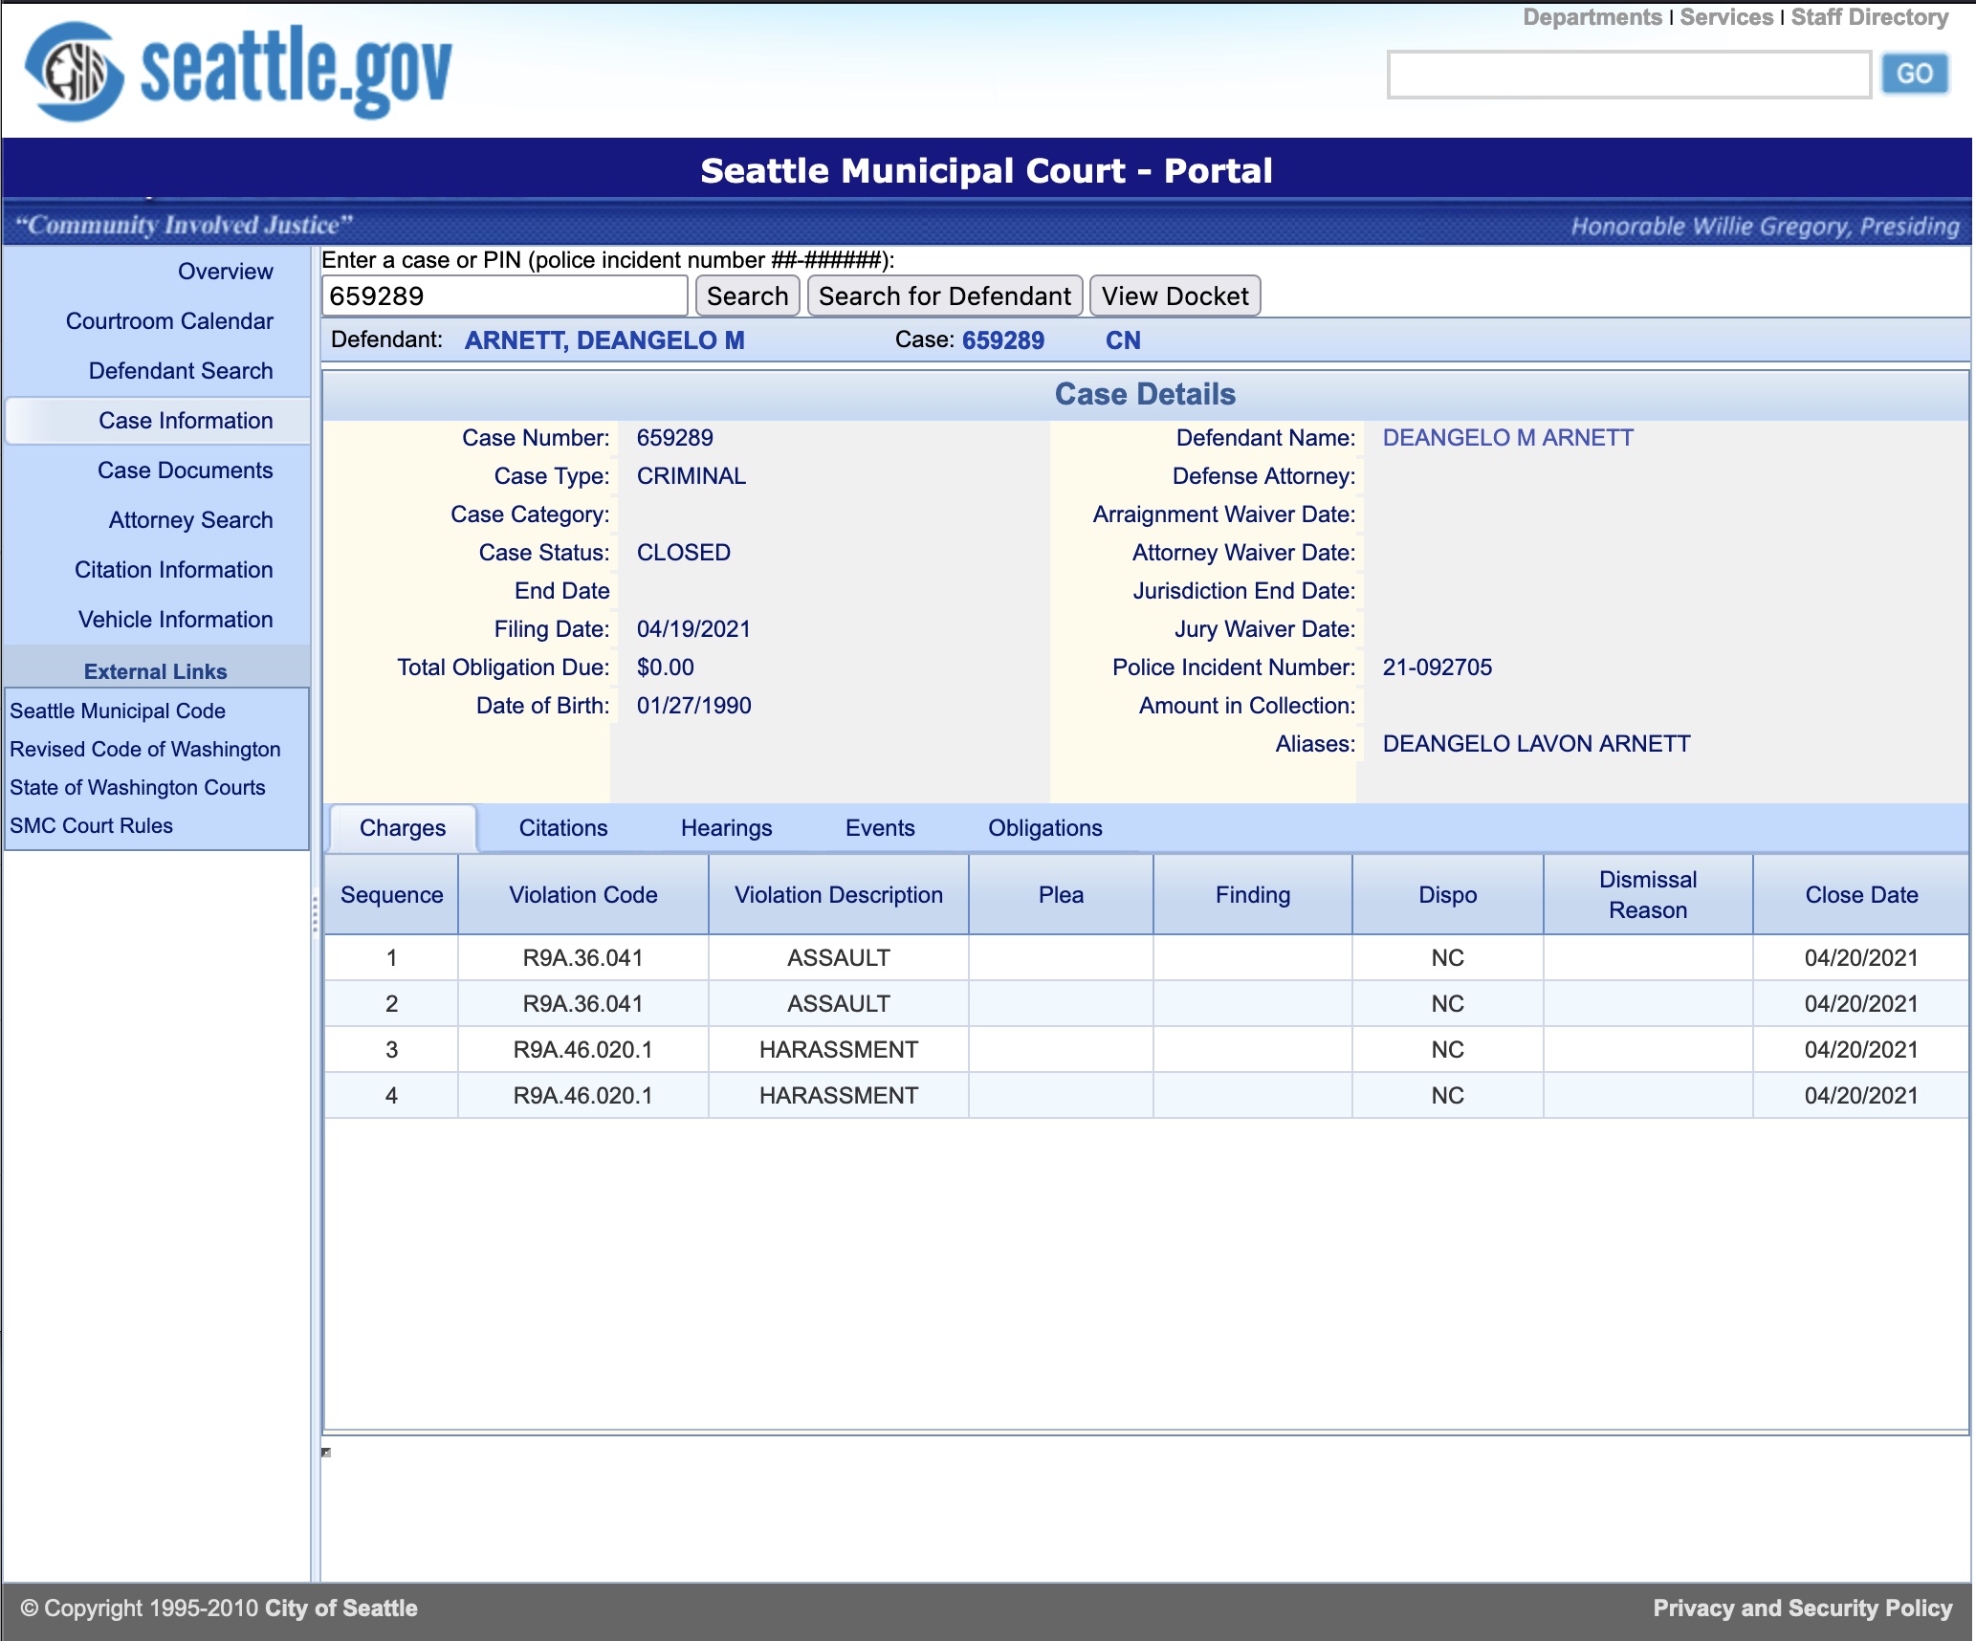1976x1641 pixels.
Task: Click the small icon below charges table
Action: 326,1453
